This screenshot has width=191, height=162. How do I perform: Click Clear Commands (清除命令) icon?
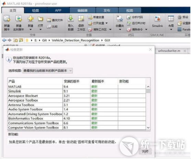click(x=128, y=30)
